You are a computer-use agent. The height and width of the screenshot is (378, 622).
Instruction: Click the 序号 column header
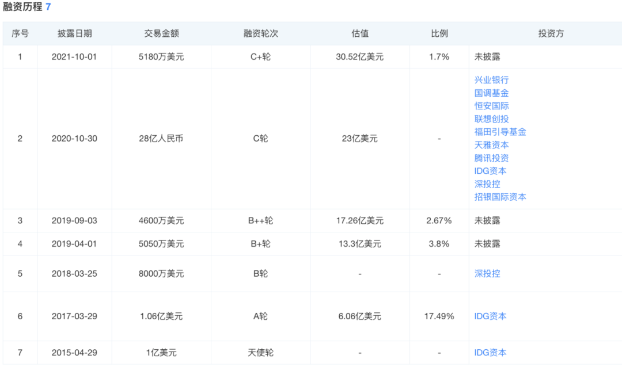20,33
